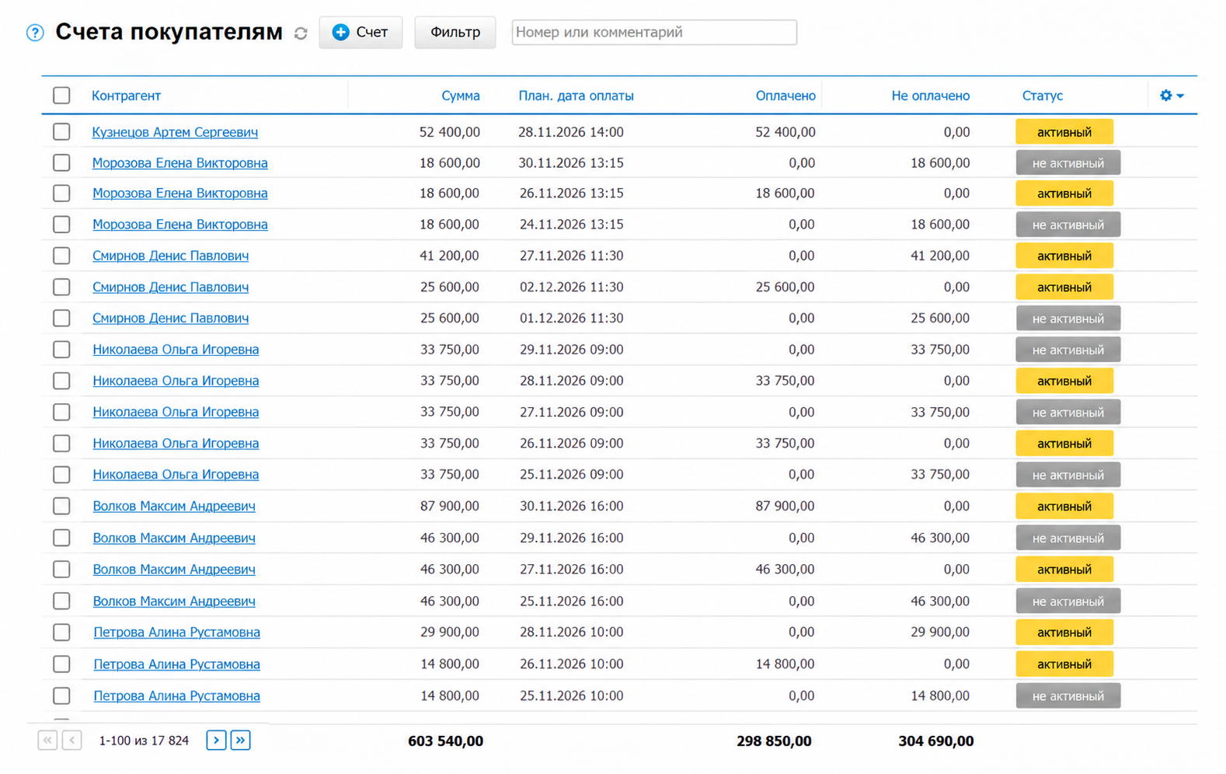Screen dimensions: 1226x774
Task: Check the Кузнецов Артем Сергеевич row checkbox
Action: point(61,132)
